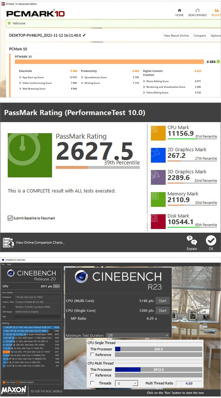The image size is (221, 398).
Task: Click green Valid score check icon
Action: pos(9,23)
